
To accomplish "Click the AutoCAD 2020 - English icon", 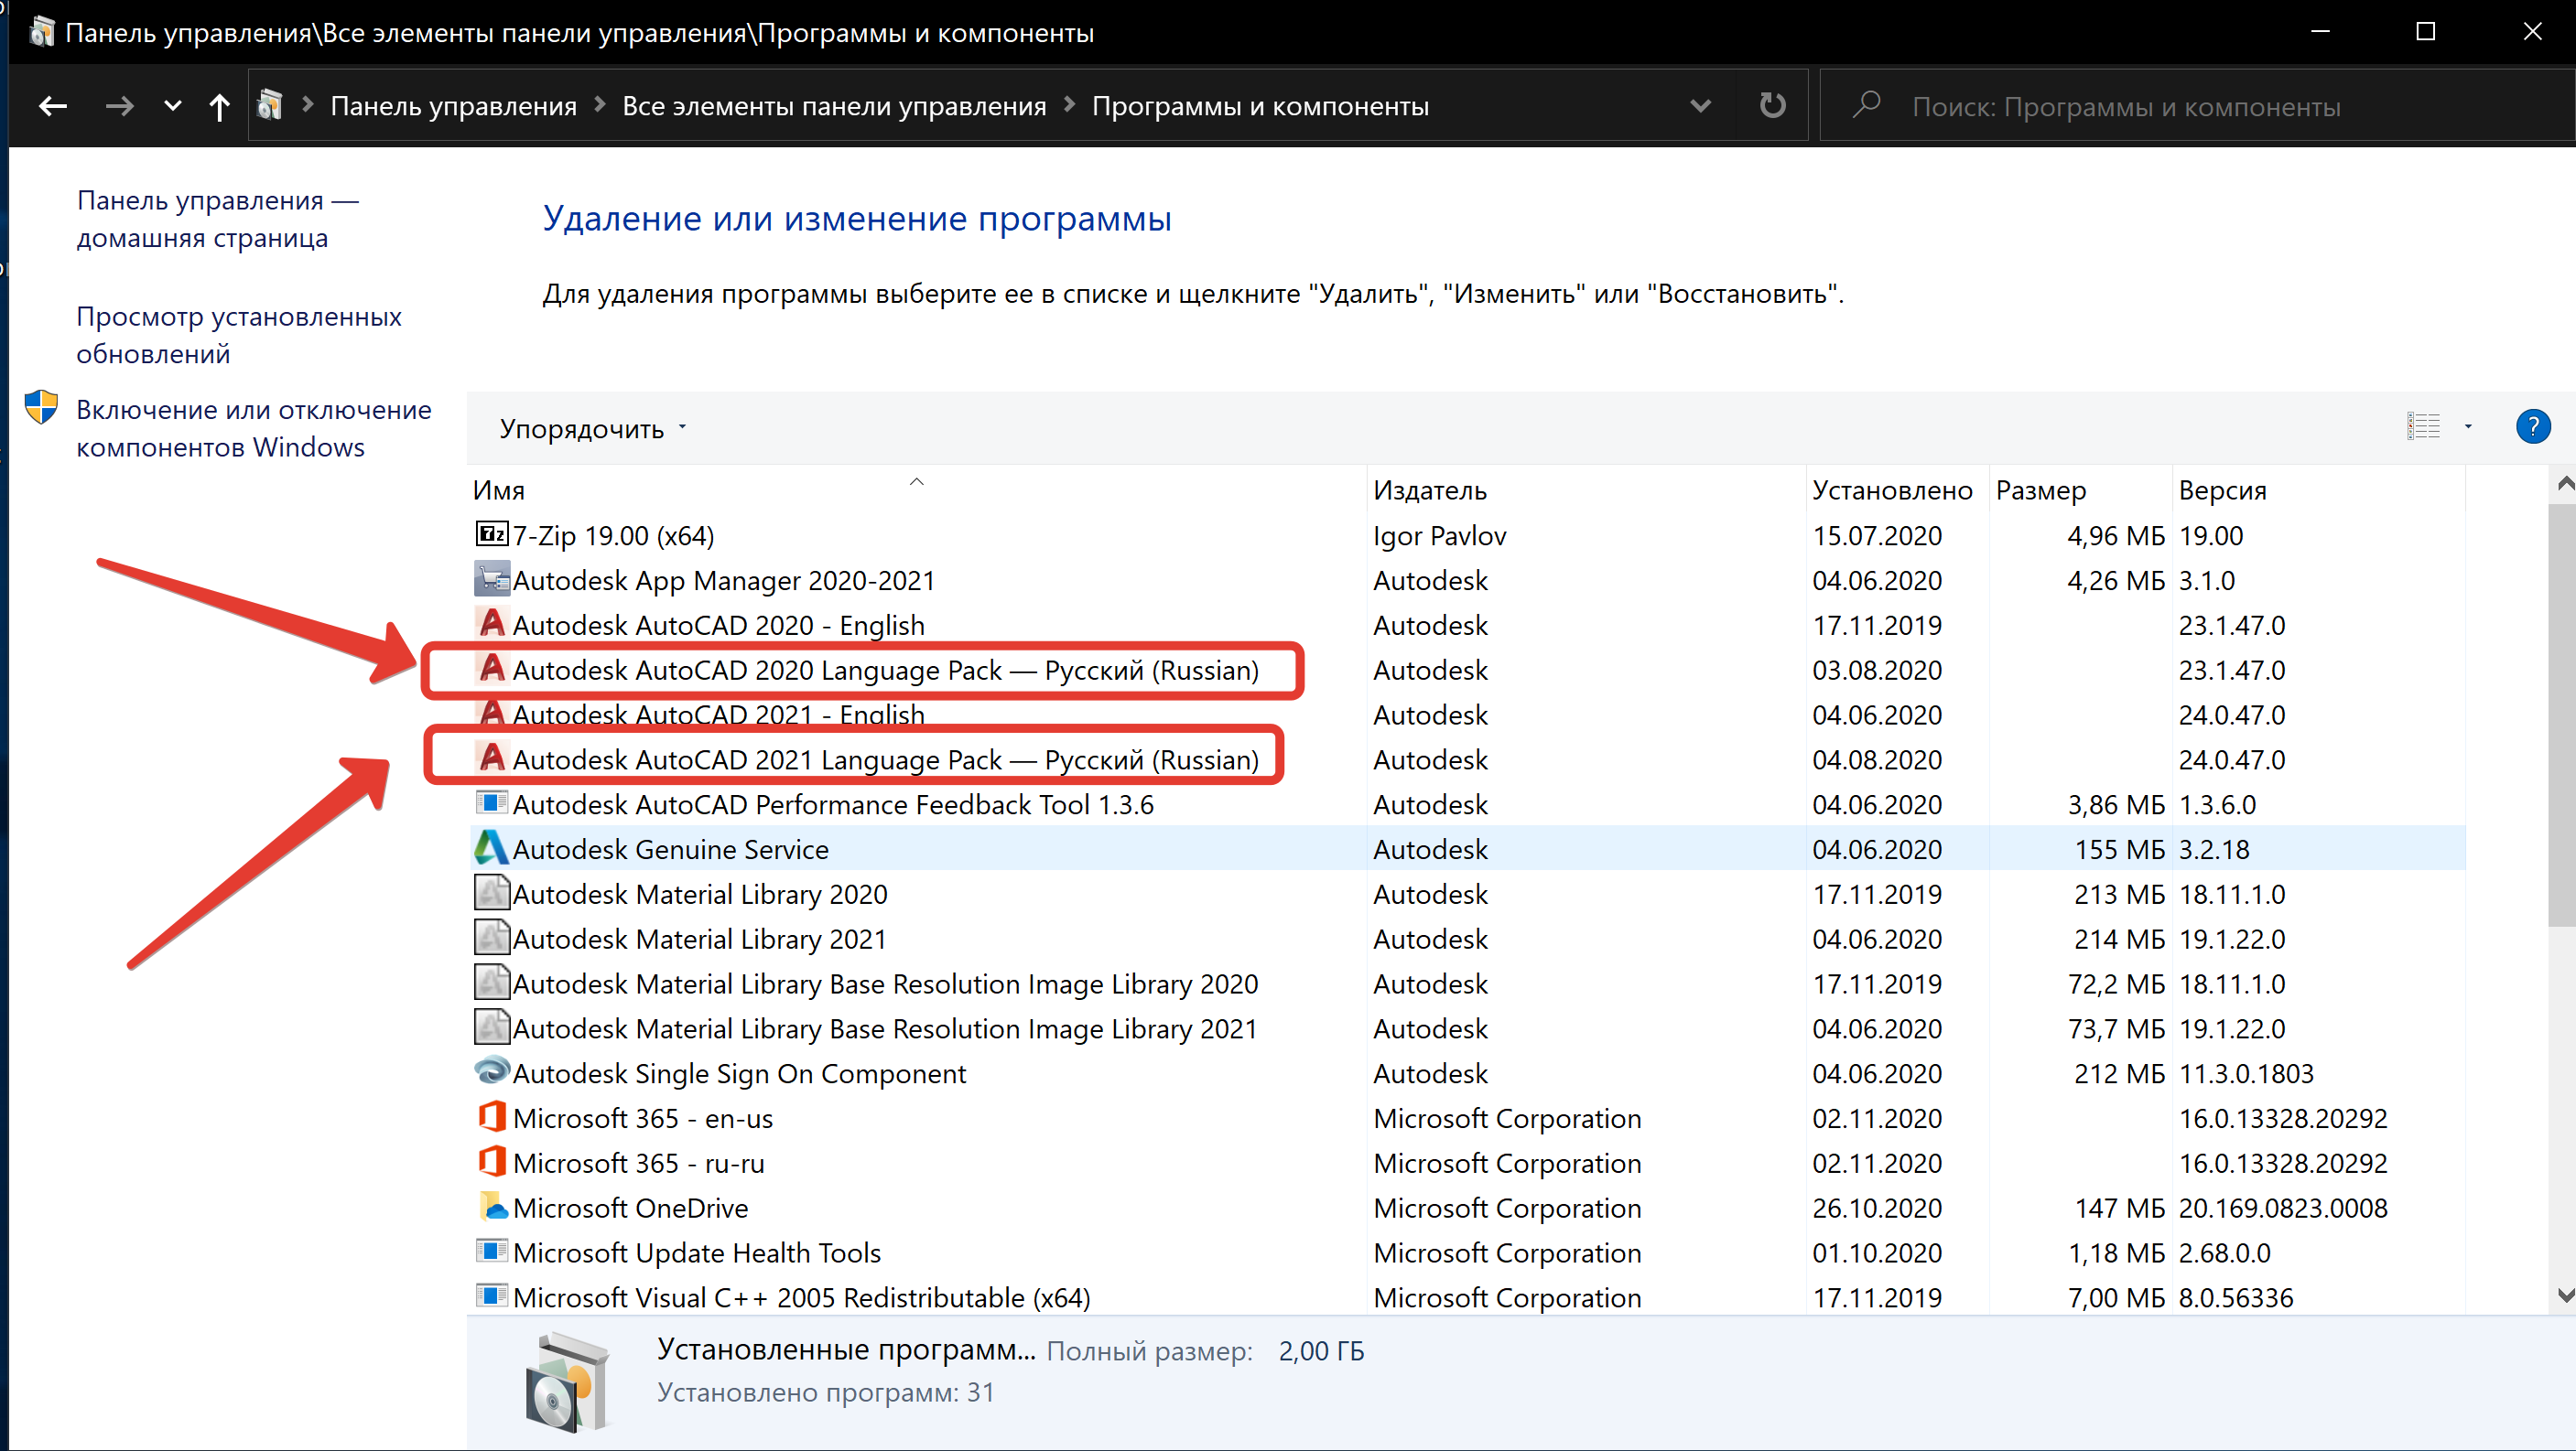I will click(491, 624).
